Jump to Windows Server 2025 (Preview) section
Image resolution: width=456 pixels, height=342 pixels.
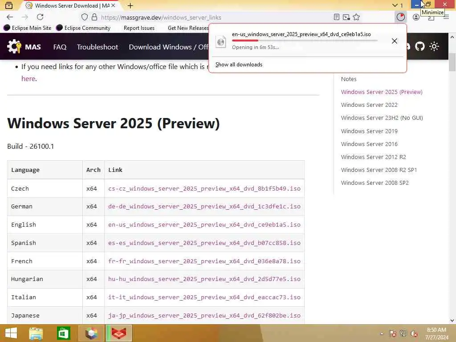point(382,92)
